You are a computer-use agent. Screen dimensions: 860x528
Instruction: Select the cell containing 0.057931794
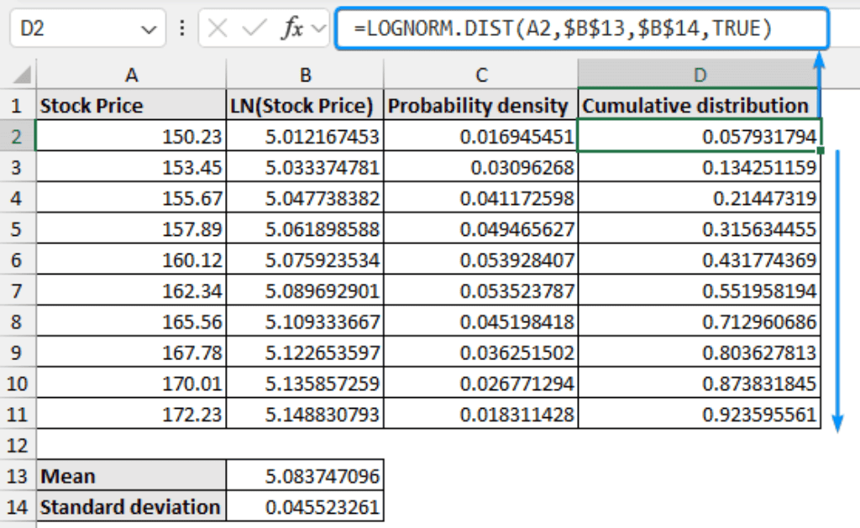[x=700, y=135]
